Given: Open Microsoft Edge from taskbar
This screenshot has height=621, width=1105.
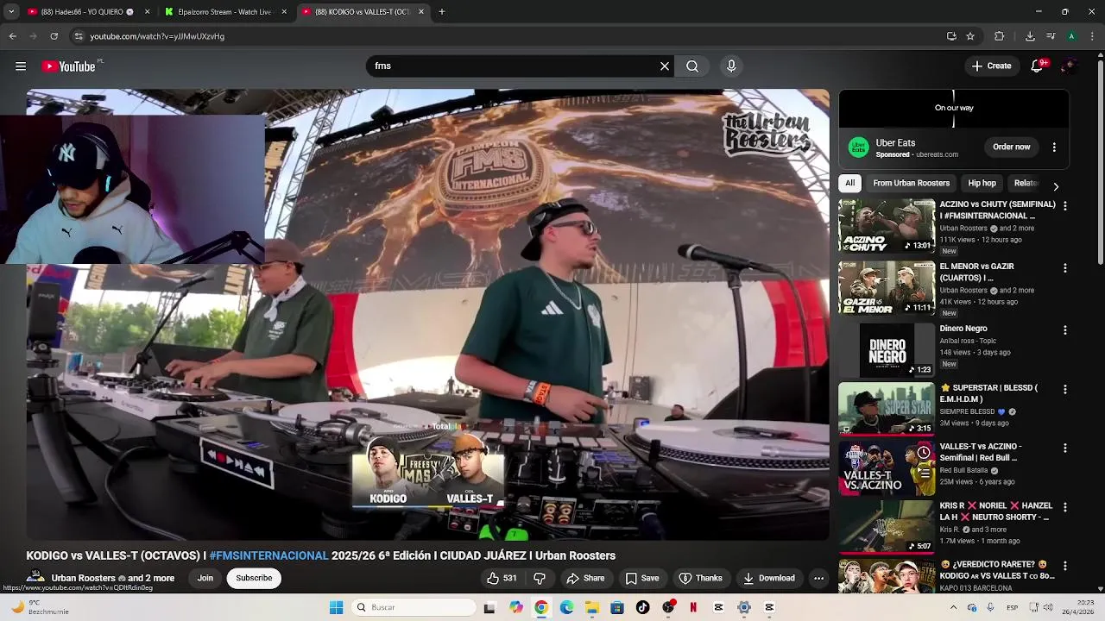Looking at the screenshot, I should click(566, 607).
